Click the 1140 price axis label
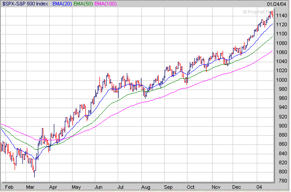 [281, 15]
